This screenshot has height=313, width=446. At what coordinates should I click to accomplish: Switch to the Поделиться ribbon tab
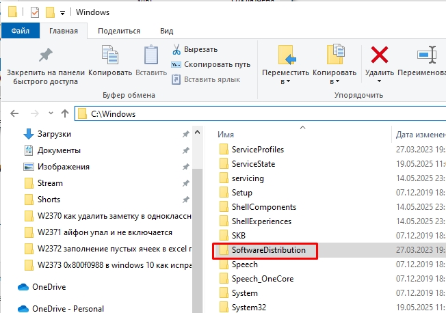(x=119, y=31)
